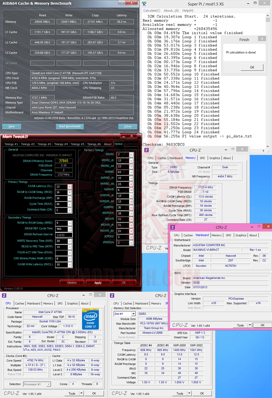Switch to Timings #6 tab in Mem TweakIt

pos(94,144)
